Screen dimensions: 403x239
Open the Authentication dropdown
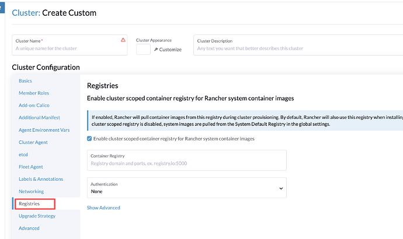[x=186, y=187]
